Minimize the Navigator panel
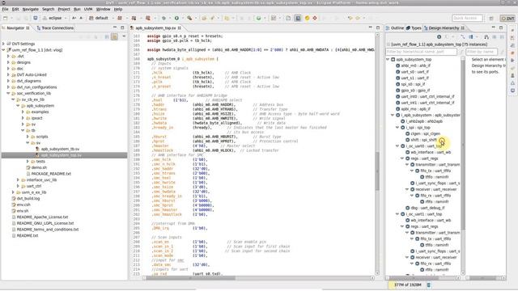Screen dimensions: 518x291 pos(115,27)
